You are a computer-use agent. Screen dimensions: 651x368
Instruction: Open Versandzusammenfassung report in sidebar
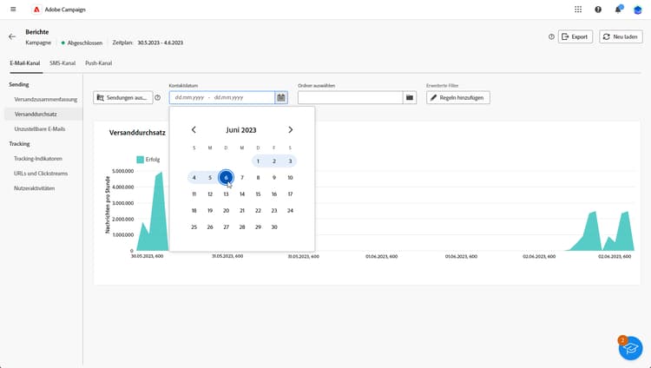(x=46, y=99)
